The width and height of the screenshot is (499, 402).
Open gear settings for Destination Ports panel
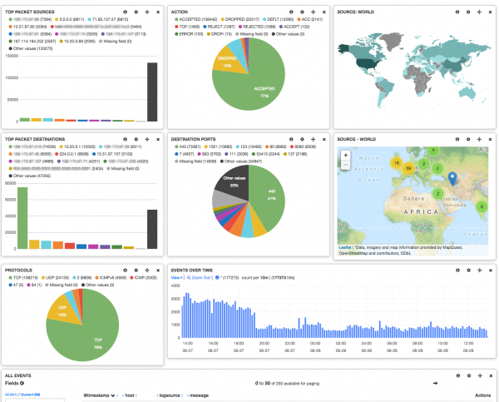pyautogui.click(x=300, y=141)
